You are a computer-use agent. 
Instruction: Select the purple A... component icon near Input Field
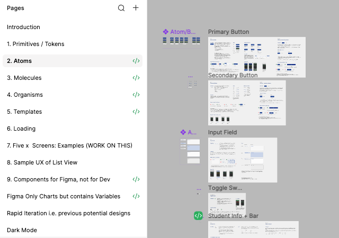coord(183,132)
